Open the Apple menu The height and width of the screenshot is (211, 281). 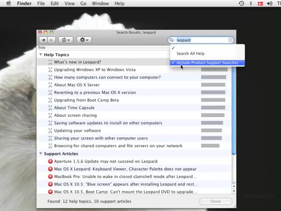8,4
